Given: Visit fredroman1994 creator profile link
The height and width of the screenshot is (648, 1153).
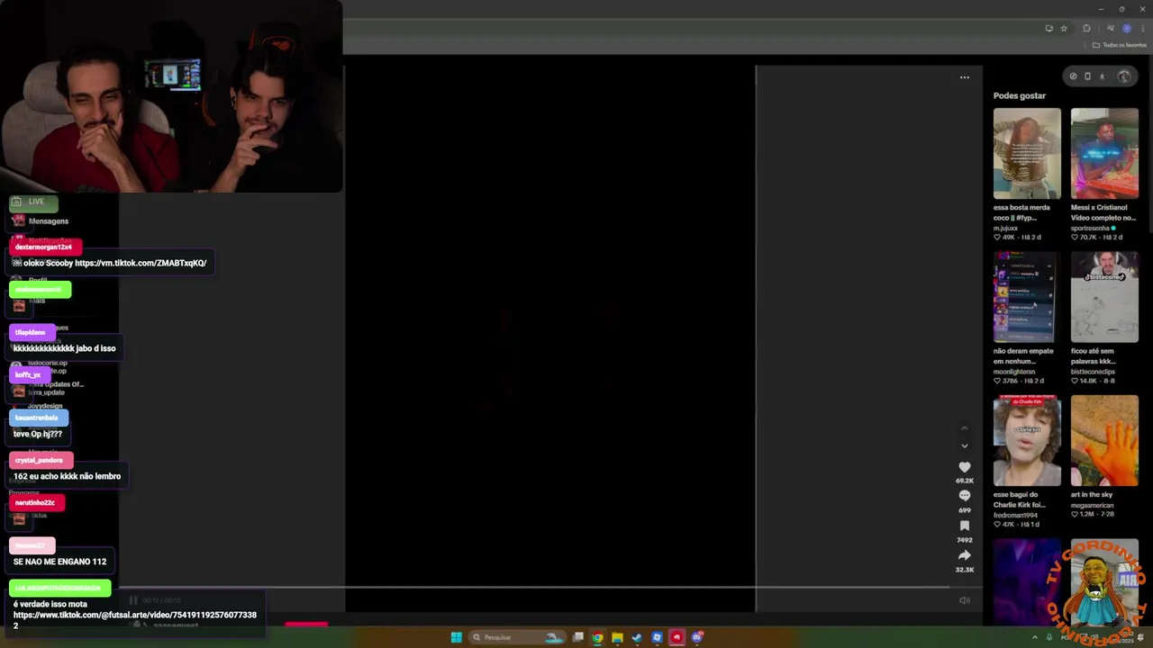Looking at the screenshot, I should point(1016,515).
